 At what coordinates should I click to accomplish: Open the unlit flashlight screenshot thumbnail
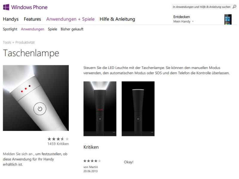point(138,109)
